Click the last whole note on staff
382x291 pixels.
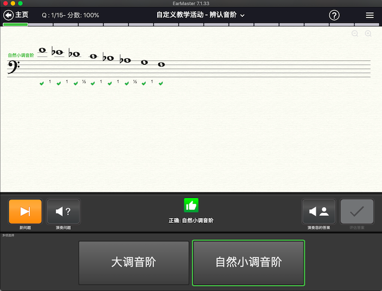(162, 64)
